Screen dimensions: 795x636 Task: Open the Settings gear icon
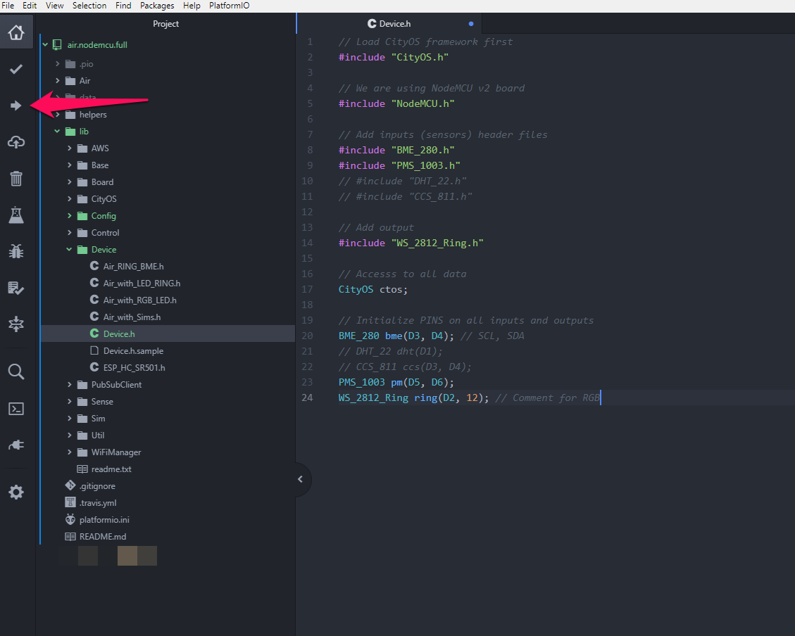[16, 492]
